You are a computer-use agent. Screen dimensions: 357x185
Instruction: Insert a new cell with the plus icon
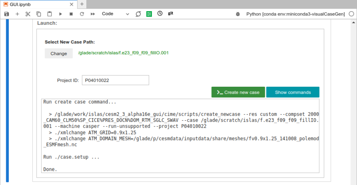point(17,14)
